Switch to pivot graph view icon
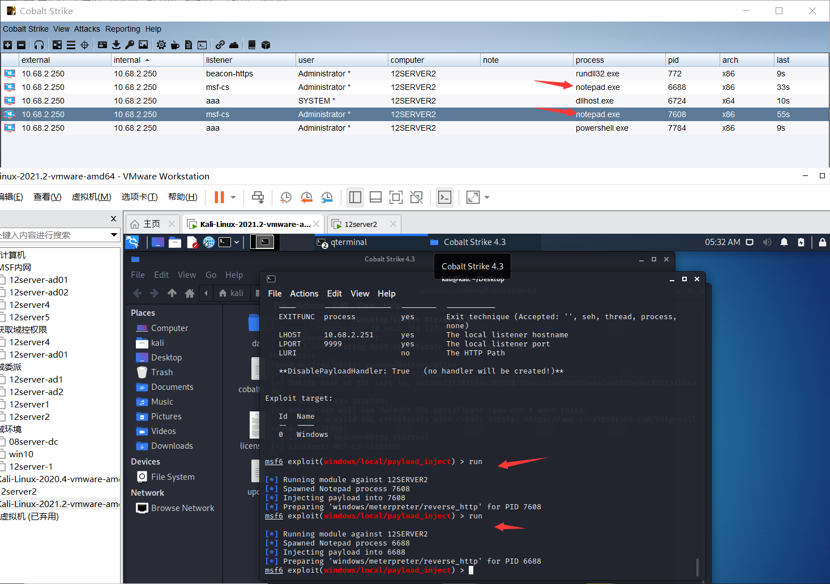Viewport: 830px width, 584px height. pos(57,45)
